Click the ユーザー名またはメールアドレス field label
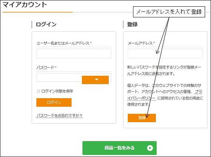 63,43
